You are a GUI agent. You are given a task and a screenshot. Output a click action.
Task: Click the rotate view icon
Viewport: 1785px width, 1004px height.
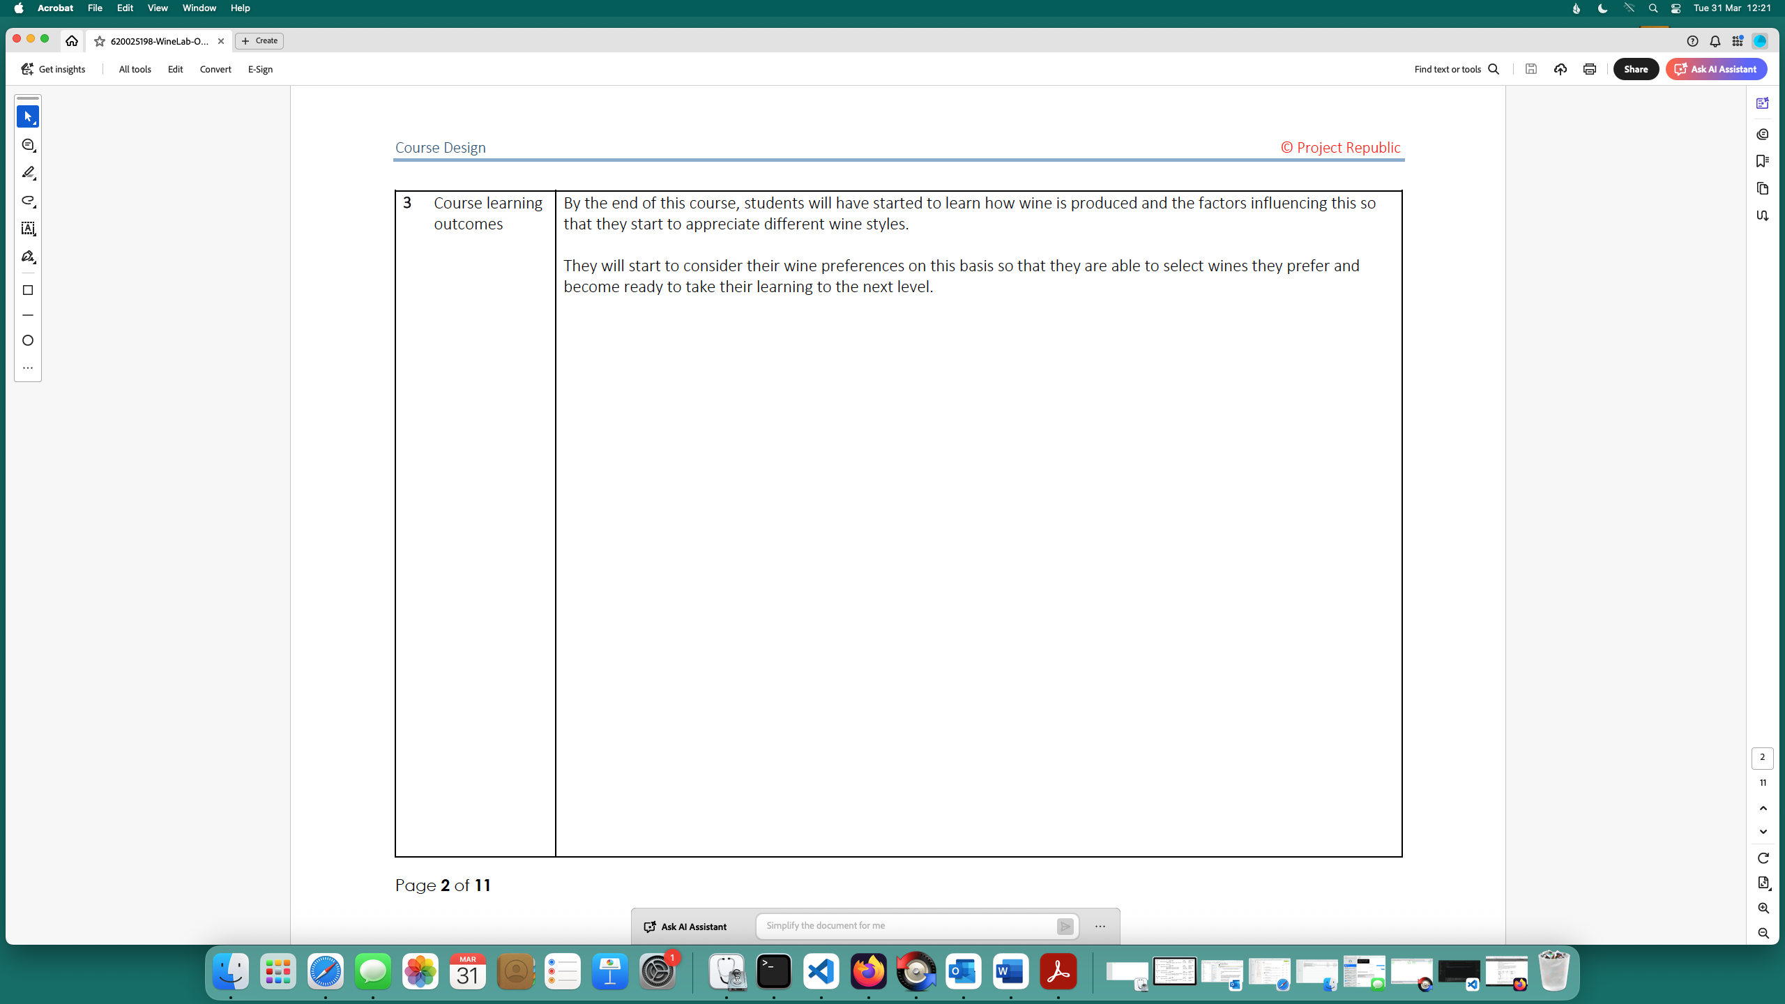point(1763,858)
